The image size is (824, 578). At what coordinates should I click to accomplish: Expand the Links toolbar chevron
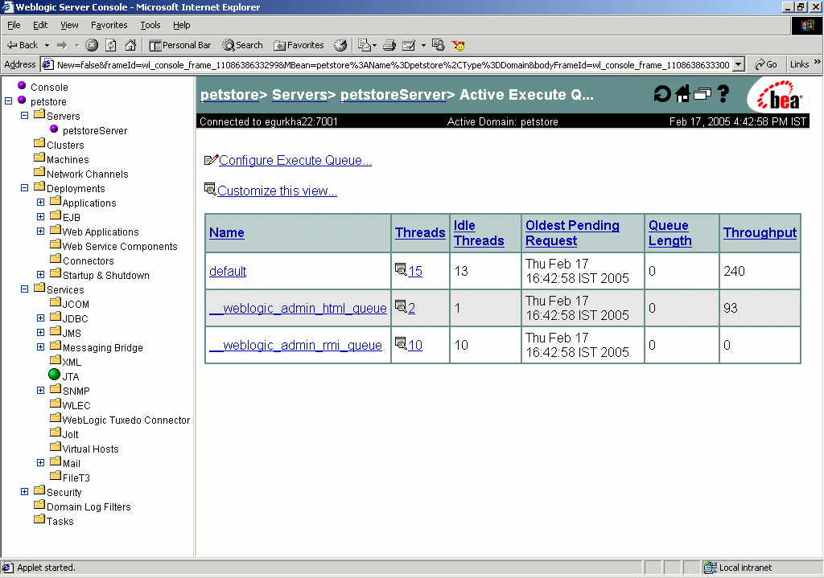[x=818, y=61]
